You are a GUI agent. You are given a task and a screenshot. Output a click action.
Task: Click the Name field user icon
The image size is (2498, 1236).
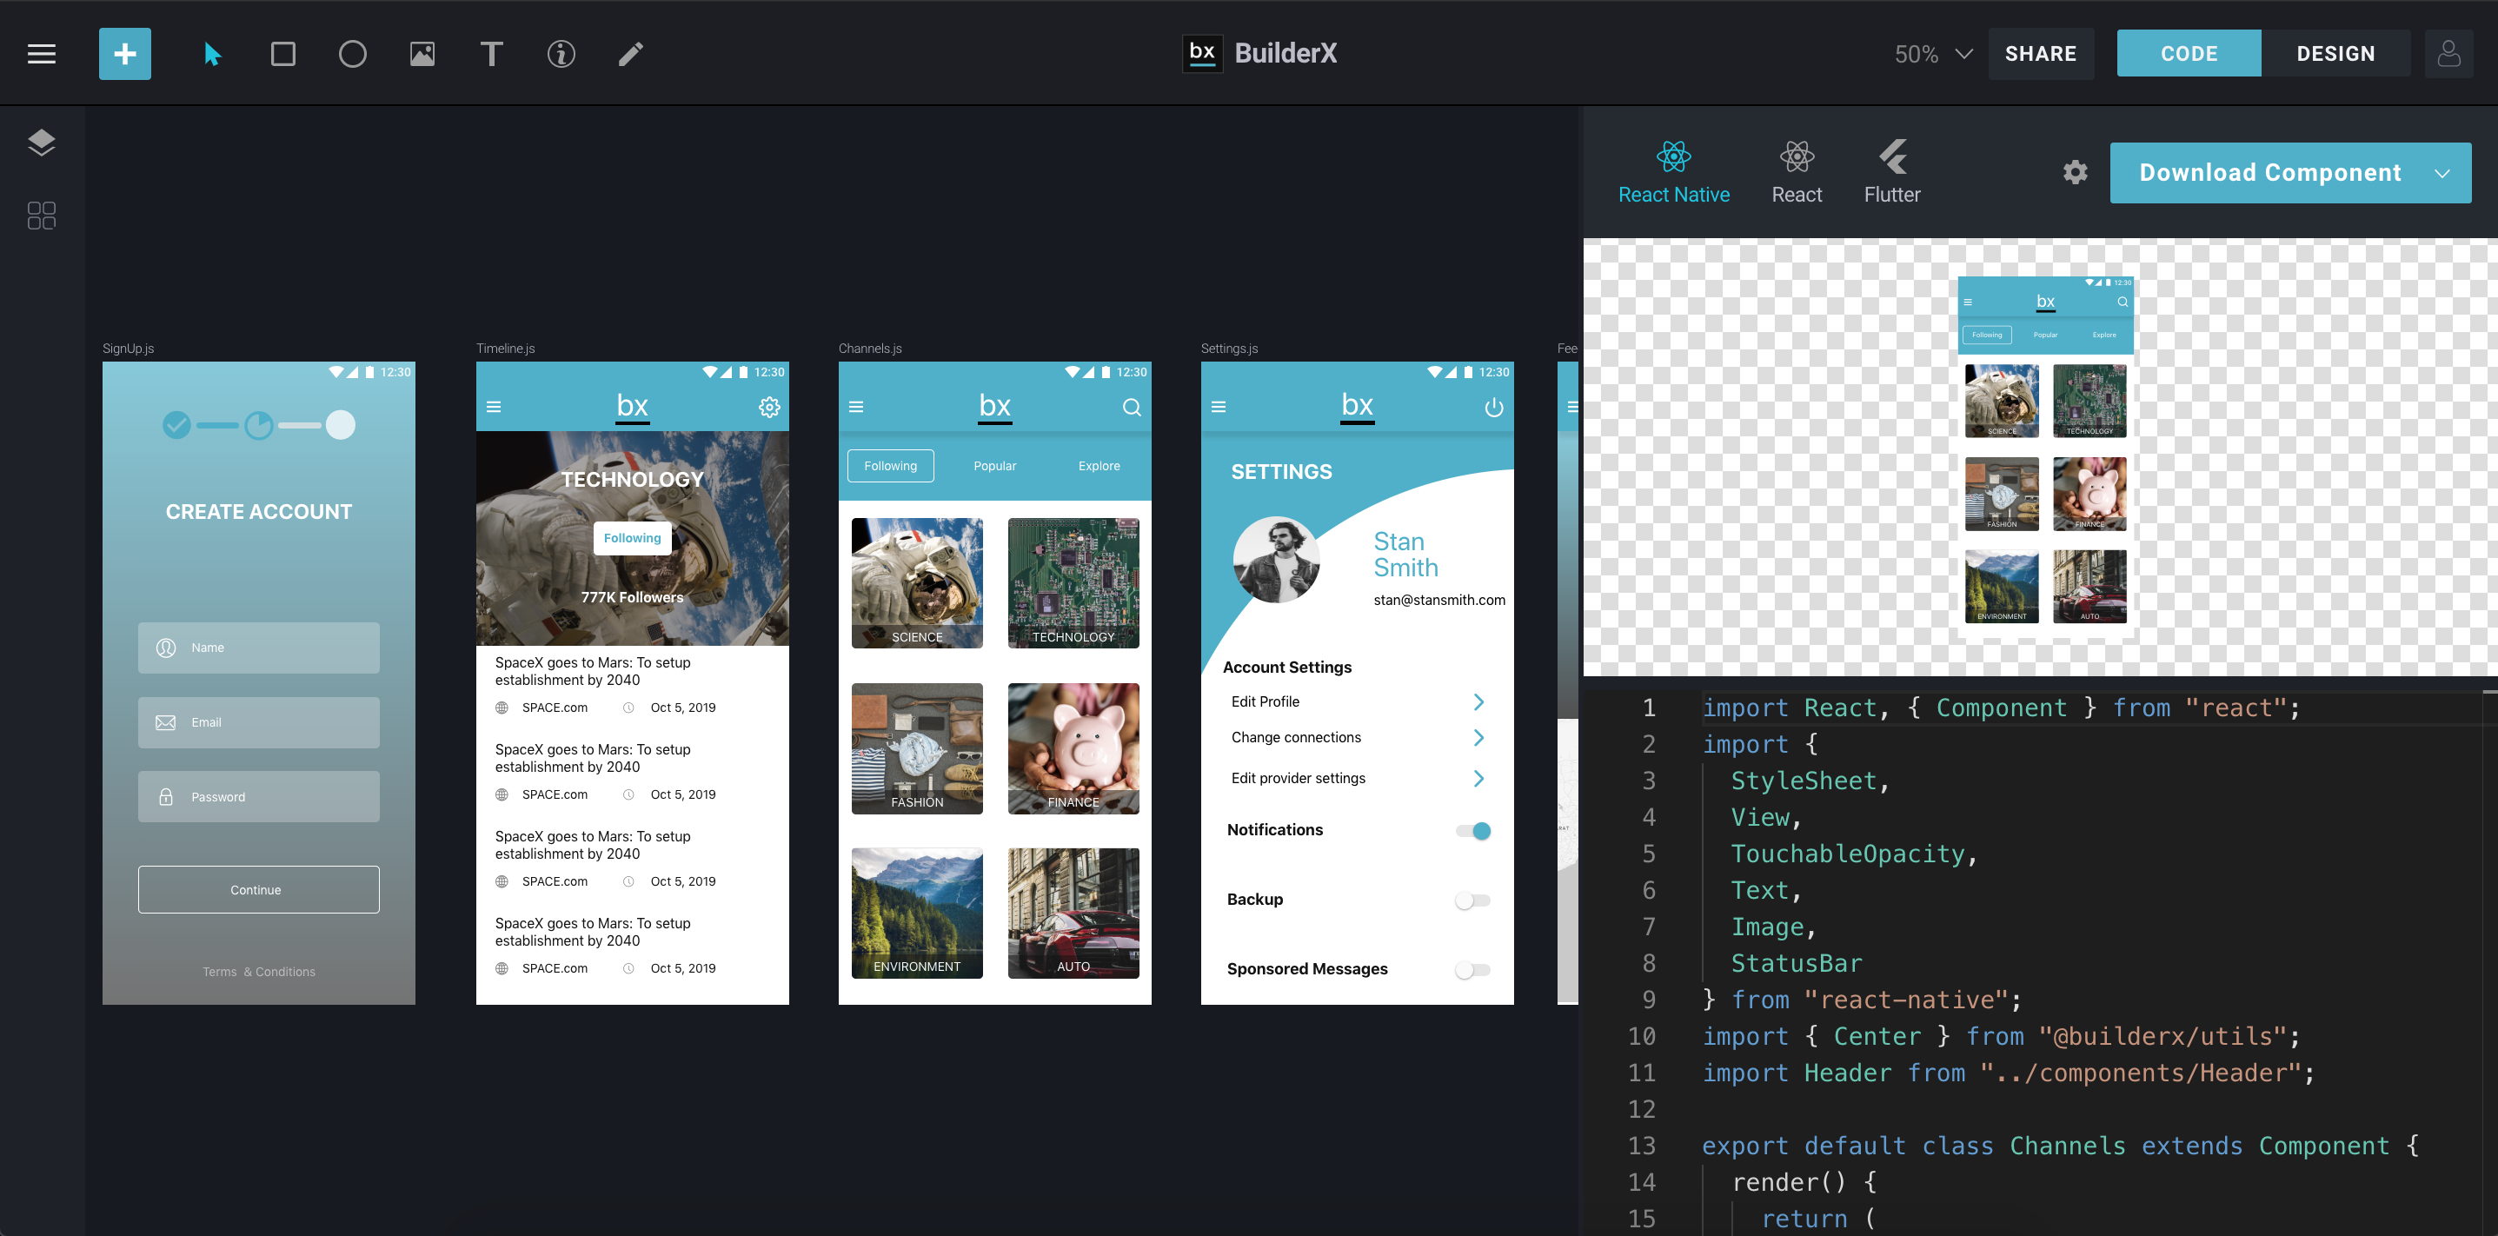(x=166, y=648)
